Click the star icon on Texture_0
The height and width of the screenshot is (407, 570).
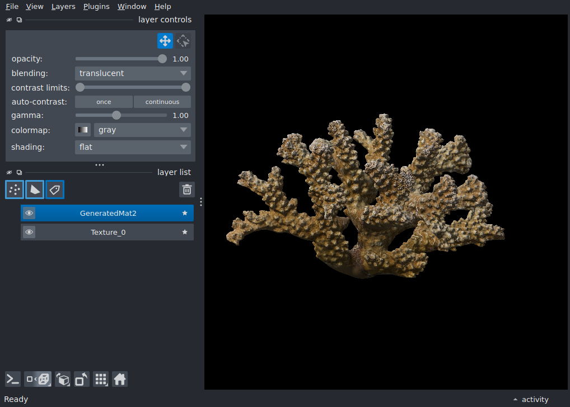pyautogui.click(x=185, y=232)
